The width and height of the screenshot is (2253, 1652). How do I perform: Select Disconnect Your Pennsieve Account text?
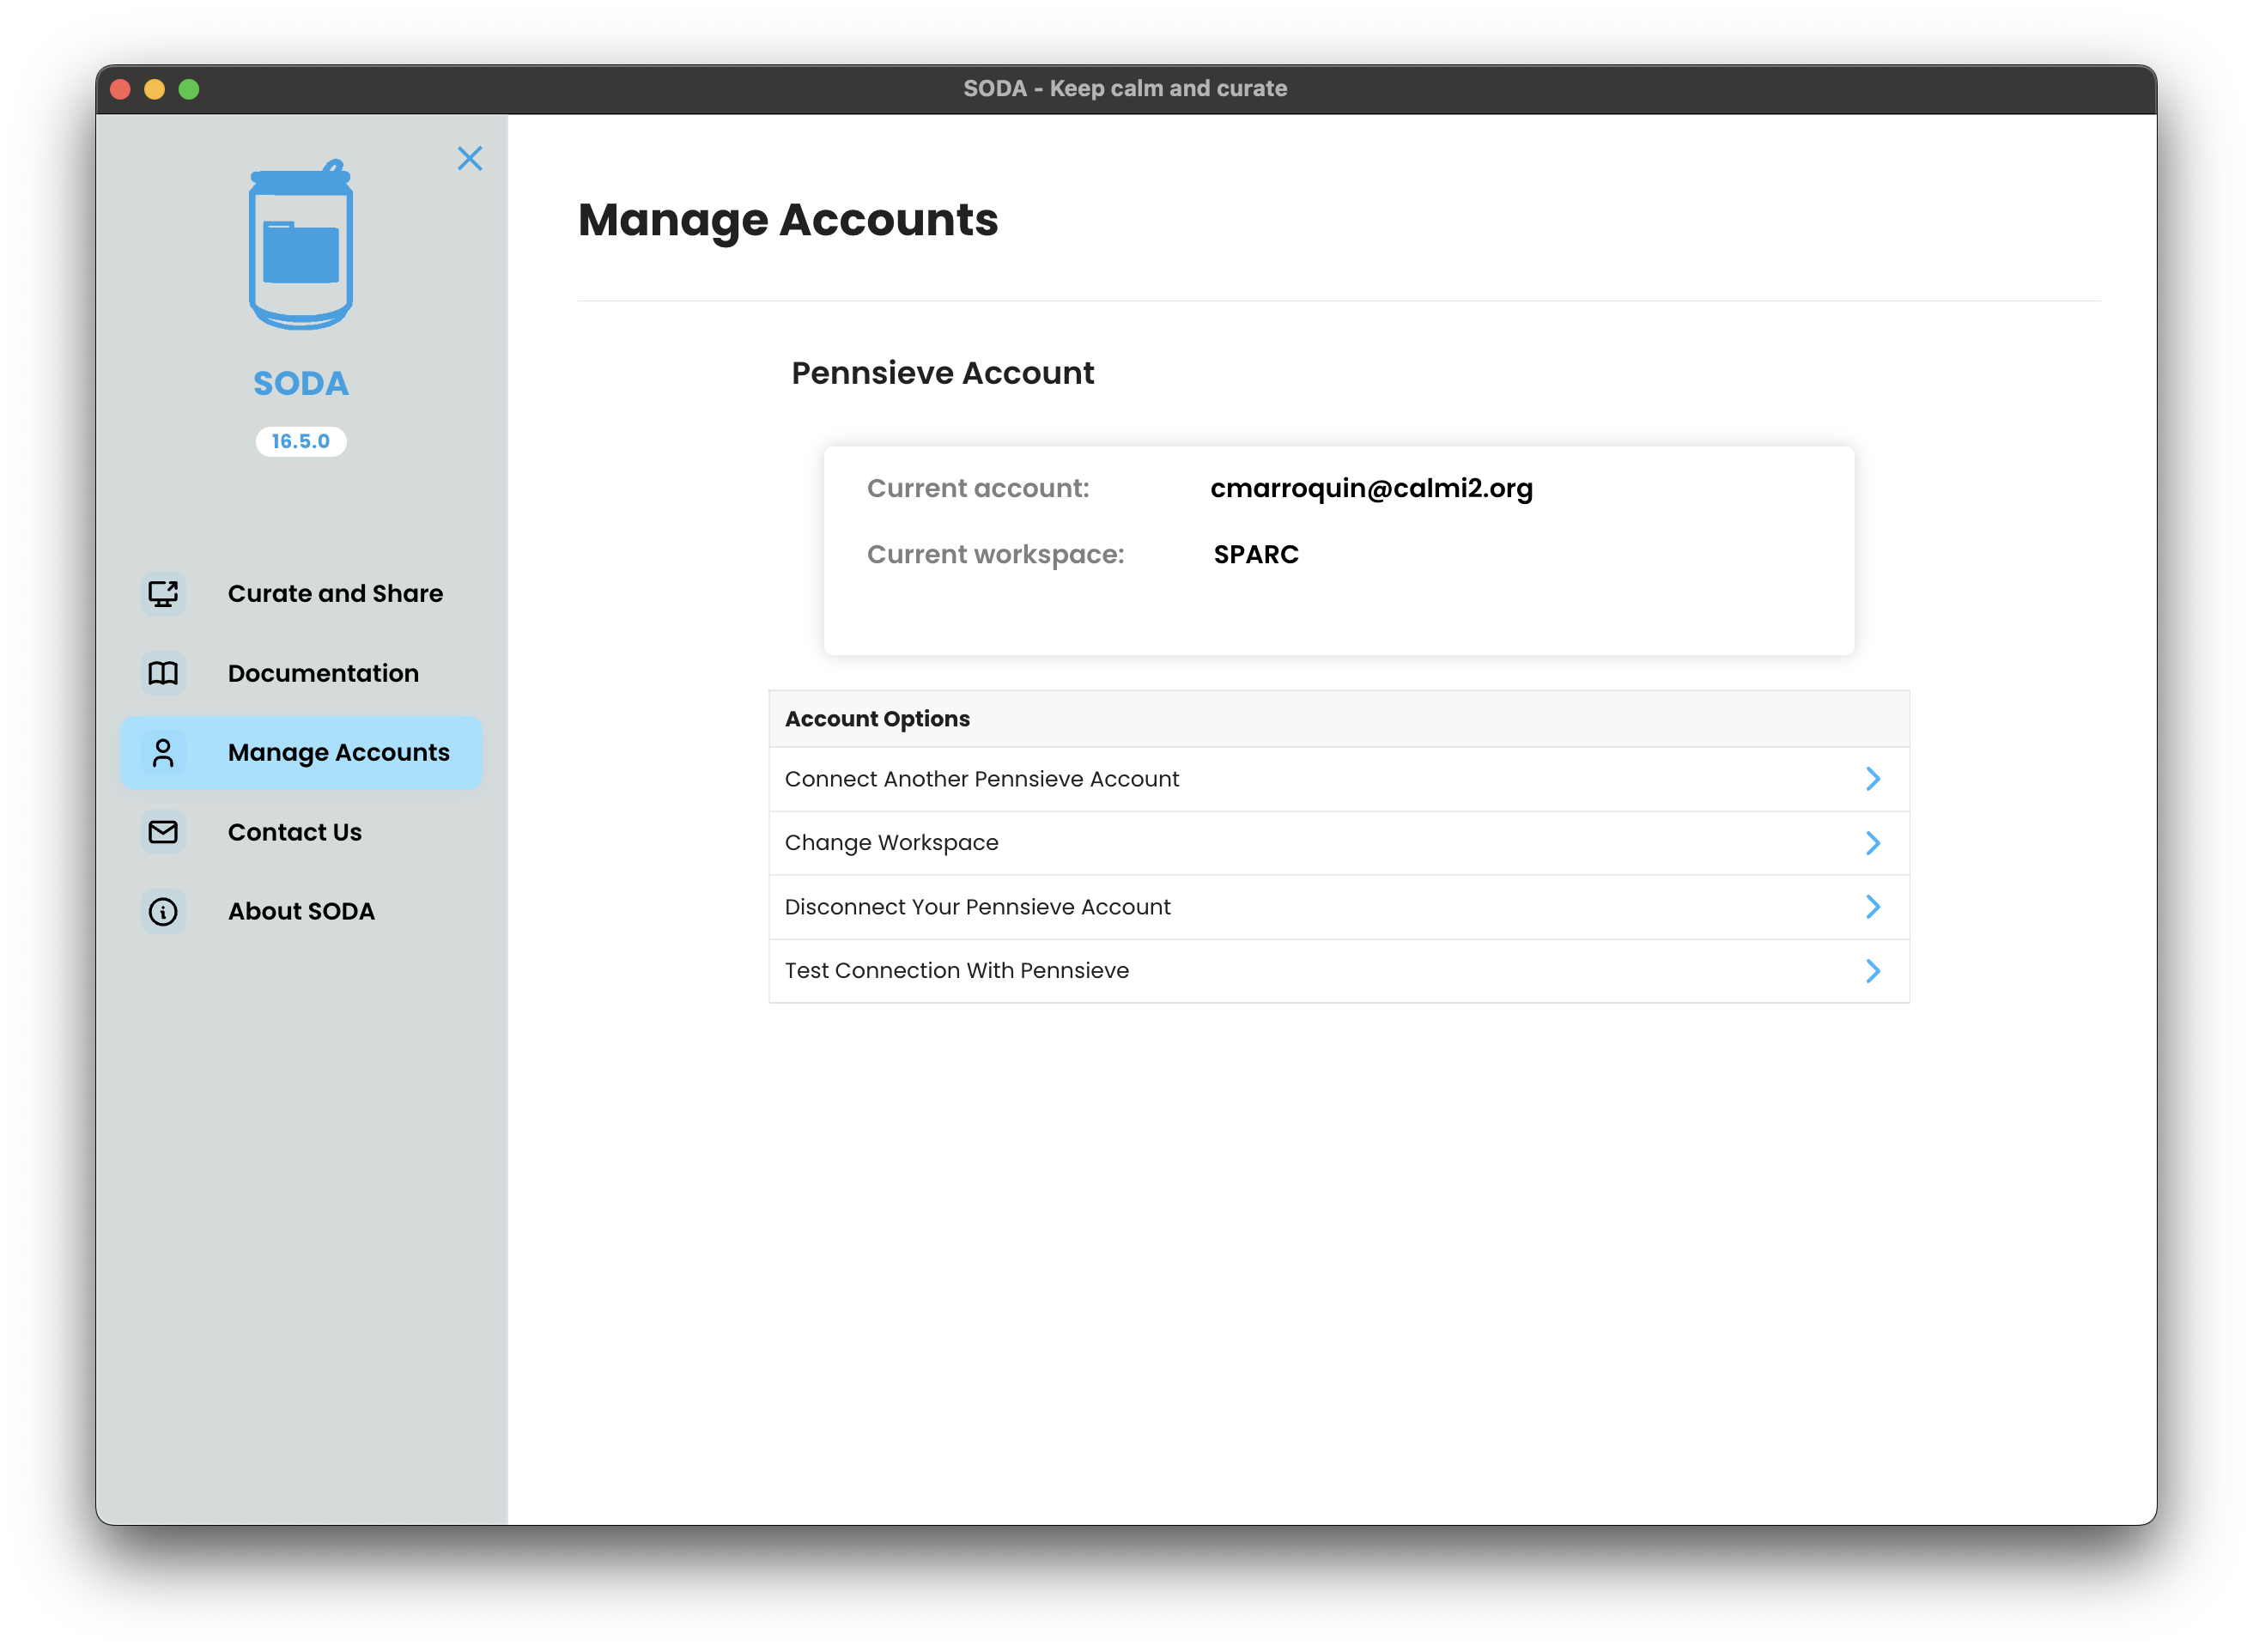click(x=977, y=907)
